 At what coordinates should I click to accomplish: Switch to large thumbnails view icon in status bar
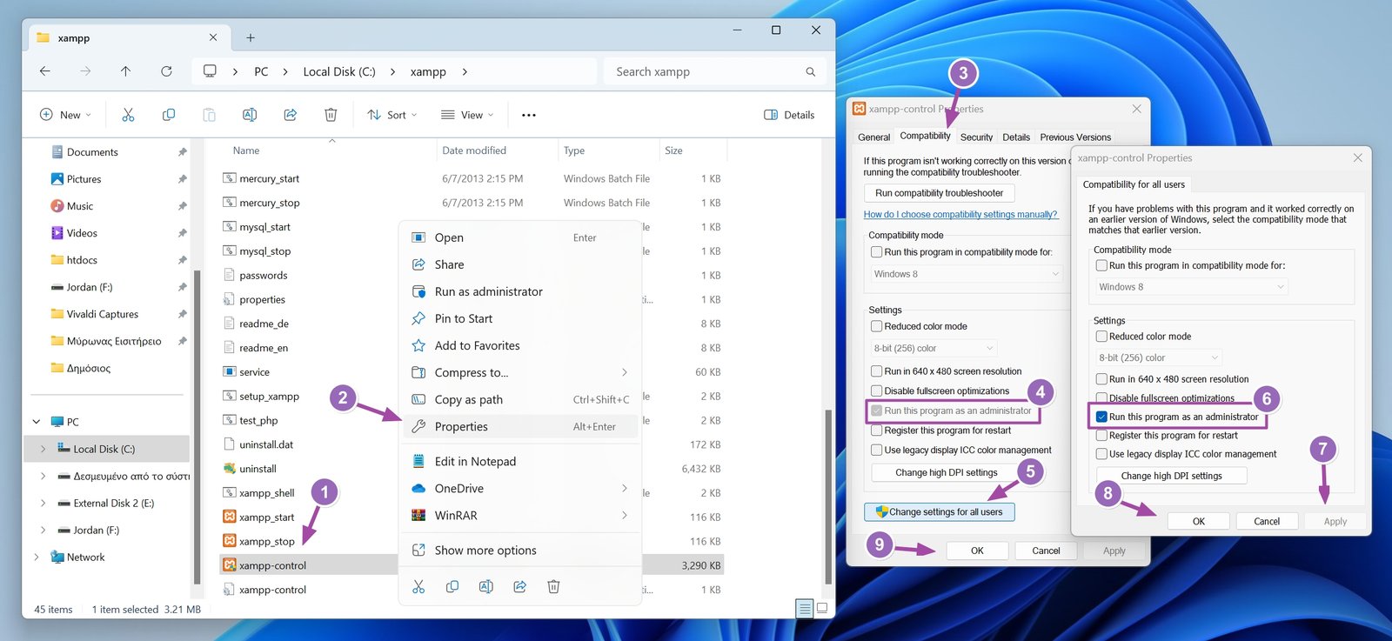coord(822,609)
